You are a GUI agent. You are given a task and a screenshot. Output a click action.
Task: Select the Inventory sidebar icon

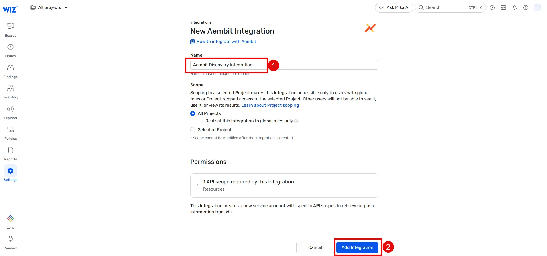click(x=10, y=91)
